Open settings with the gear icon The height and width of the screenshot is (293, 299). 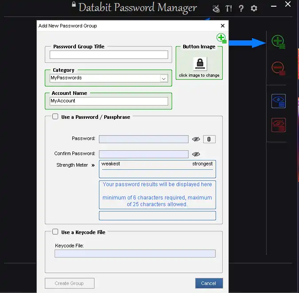coord(254,8)
